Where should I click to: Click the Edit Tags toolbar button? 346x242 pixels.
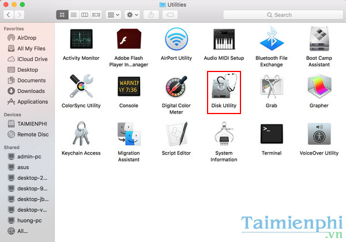[x=170, y=15]
